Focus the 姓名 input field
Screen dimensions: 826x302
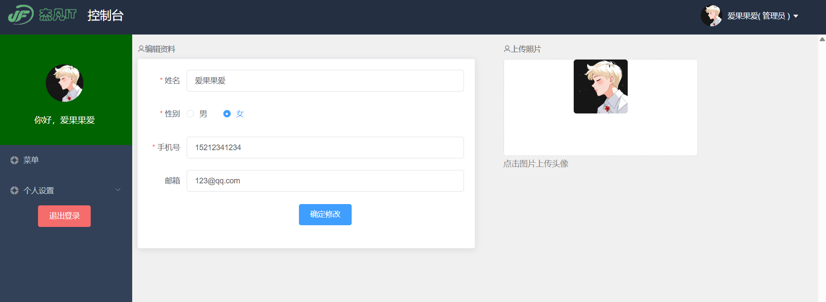coord(325,81)
